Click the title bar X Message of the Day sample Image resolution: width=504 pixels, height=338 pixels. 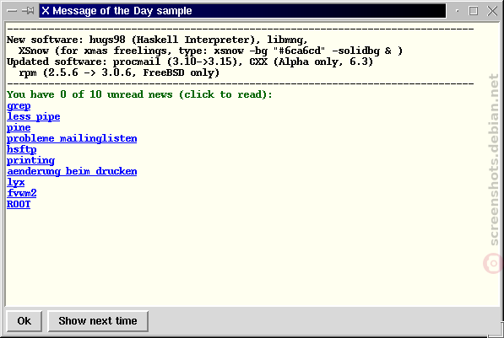tap(242, 11)
